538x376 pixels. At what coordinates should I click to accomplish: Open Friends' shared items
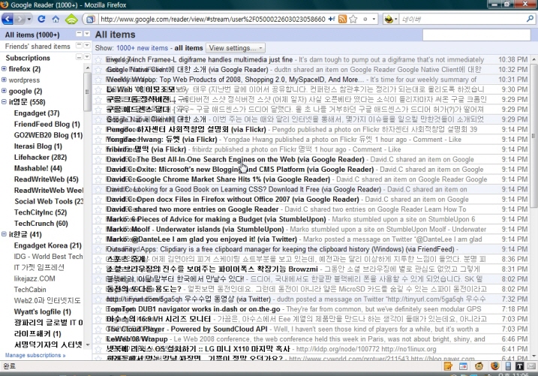38,47
